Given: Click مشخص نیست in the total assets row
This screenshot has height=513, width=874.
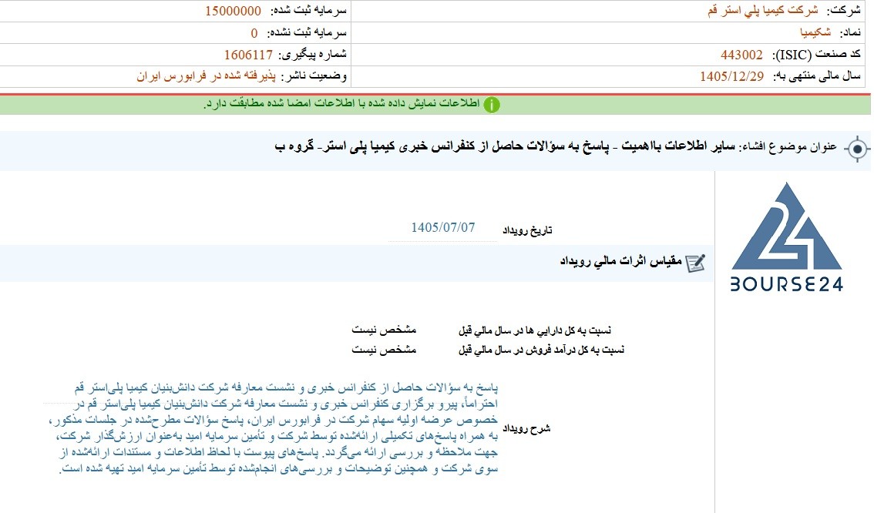Looking at the screenshot, I should click(384, 330).
